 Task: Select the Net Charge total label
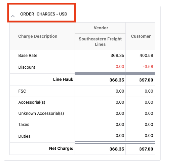[x=61, y=148]
